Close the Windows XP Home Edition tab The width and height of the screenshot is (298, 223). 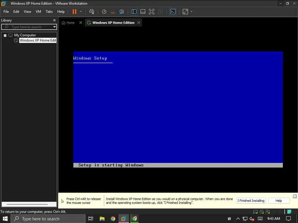coord(139,23)
